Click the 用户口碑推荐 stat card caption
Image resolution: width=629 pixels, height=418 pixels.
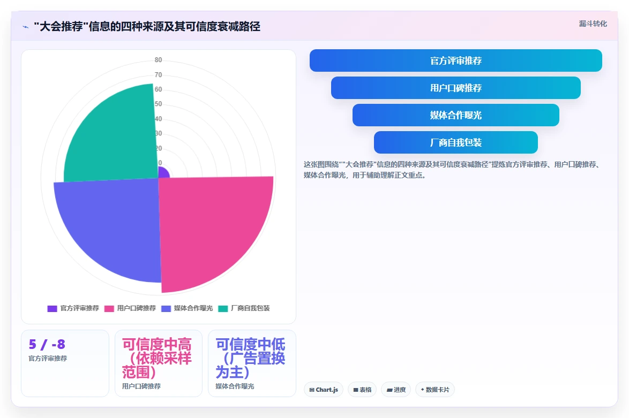coord(141,386)
